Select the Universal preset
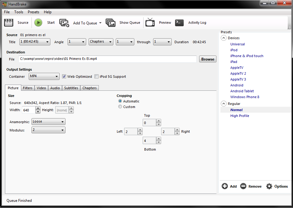This screenshot has height=208, width=293. (237, 44)
